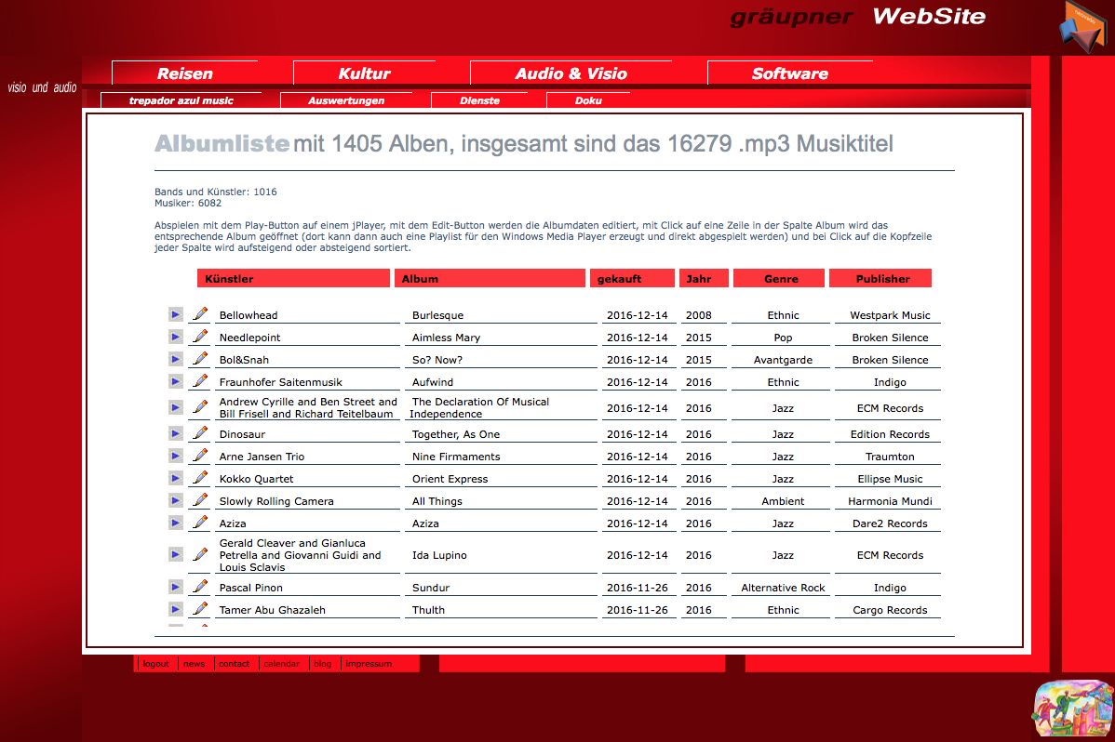Play the Dinosaur album Together, As One

176,433
